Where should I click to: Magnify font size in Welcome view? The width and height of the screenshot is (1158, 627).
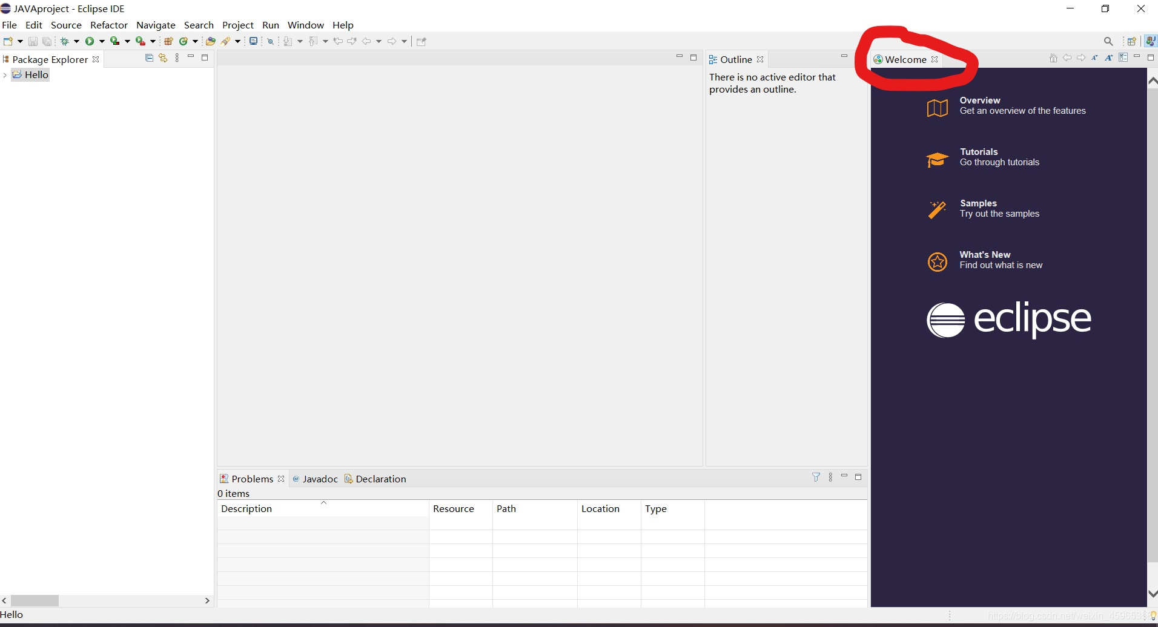(1109, 58)
